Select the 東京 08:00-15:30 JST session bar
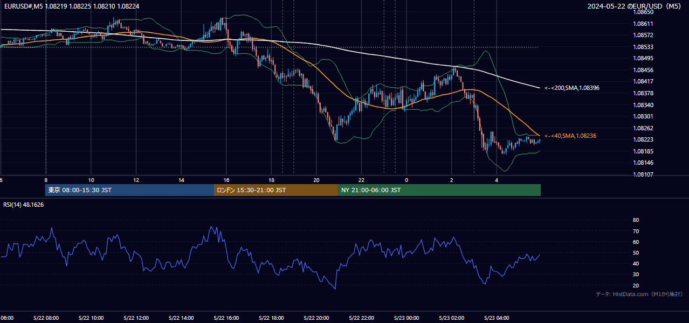This screenshot has height=323, width=689. click(129, 190)
